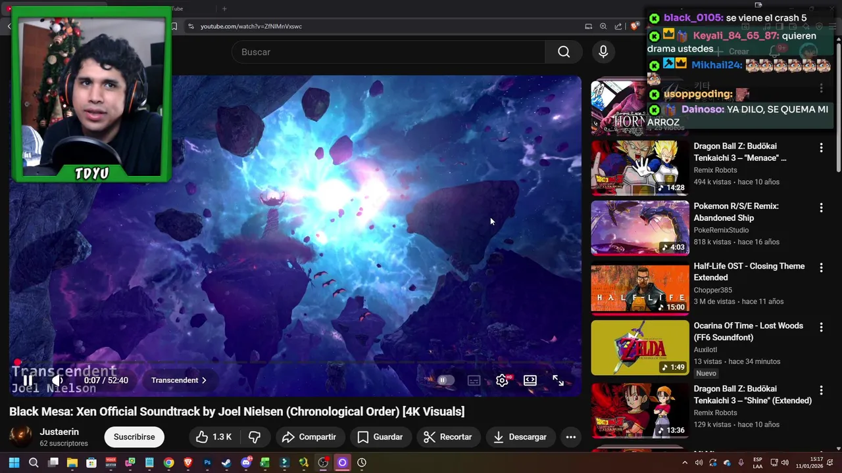Click the Recortar clip button
The width and height of the screenshot is (842, 473).
pos(447,437)
